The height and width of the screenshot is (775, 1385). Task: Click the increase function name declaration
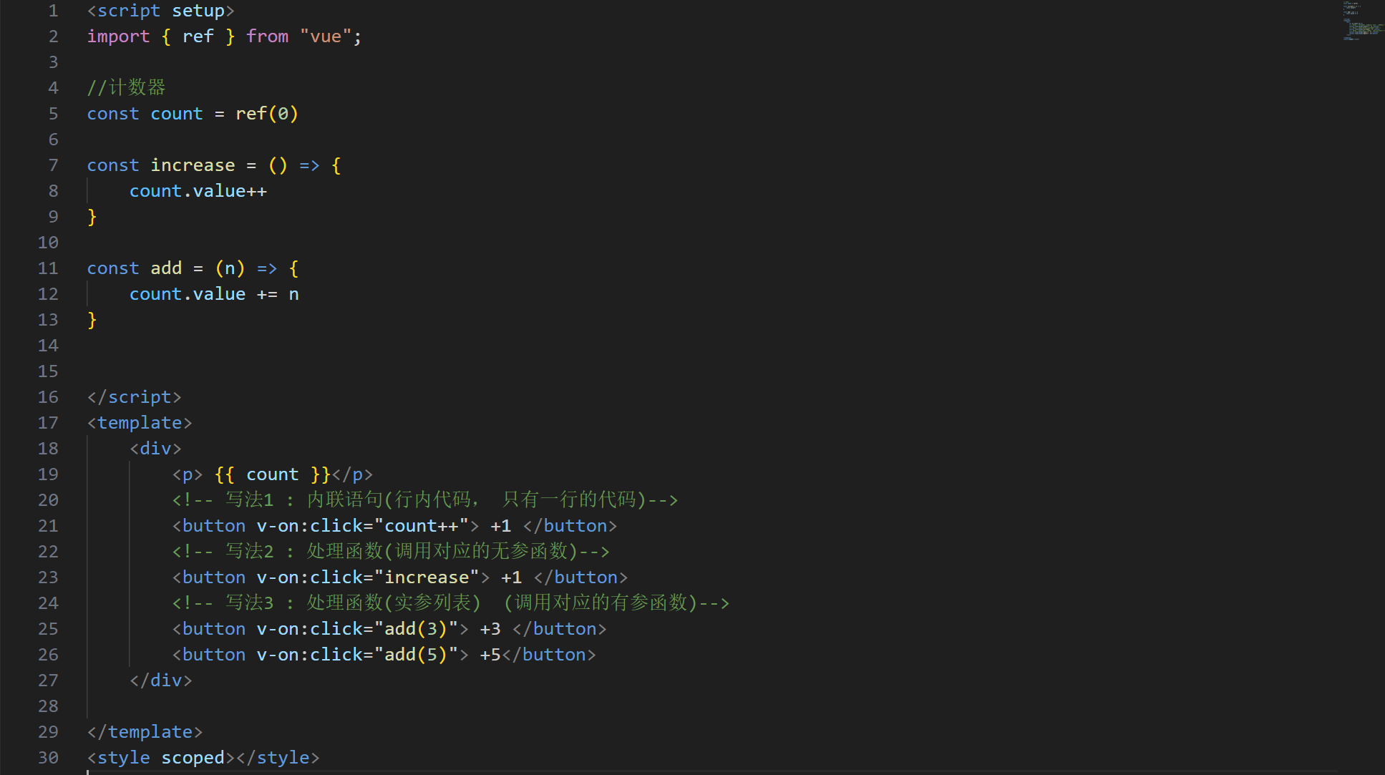(x=193, y=165)
